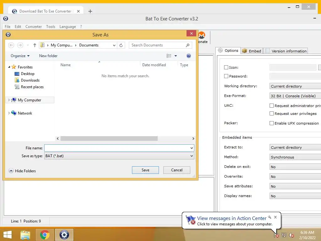Click the muted volume tray icon

click(291, 235)
